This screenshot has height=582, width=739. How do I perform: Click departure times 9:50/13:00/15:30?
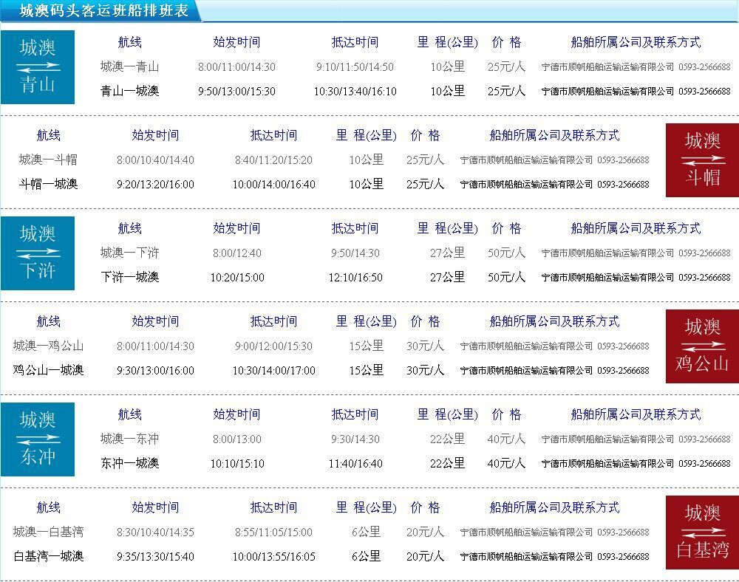coord(236,92)
